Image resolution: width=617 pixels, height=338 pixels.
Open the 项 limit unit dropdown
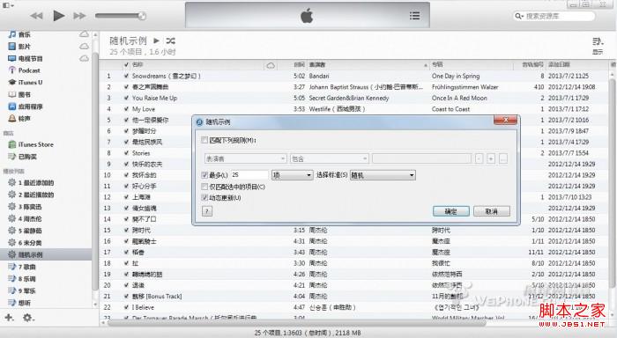click(293, 175)
